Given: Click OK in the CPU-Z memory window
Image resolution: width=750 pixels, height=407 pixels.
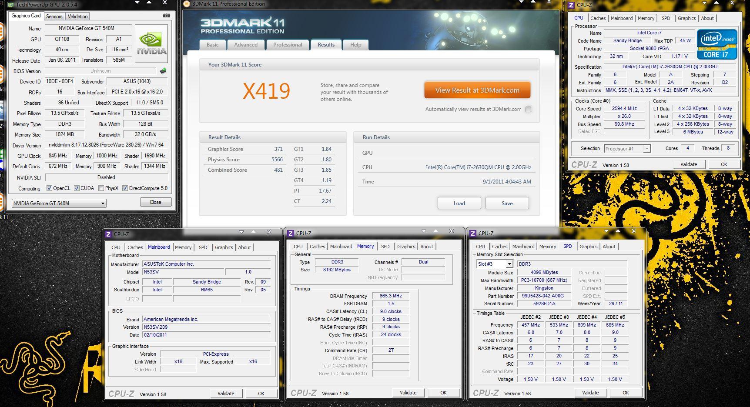Looking at the screenshot, I should coord(443,393).
